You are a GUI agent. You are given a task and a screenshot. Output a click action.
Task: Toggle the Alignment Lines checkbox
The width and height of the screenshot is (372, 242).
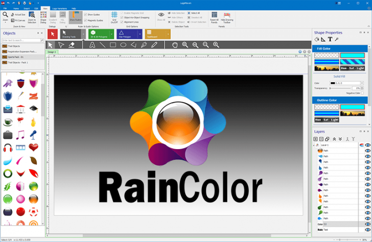(x=122, y=22)
